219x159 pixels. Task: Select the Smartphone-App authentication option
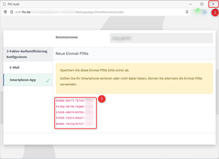(x=22, y=80)
